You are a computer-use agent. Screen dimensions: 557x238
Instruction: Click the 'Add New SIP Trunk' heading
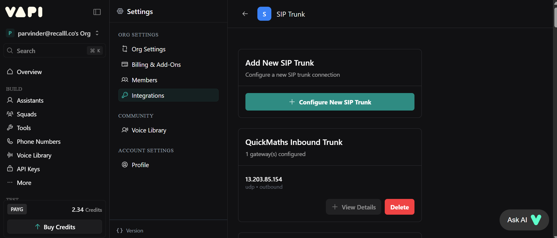coord(280,63)
